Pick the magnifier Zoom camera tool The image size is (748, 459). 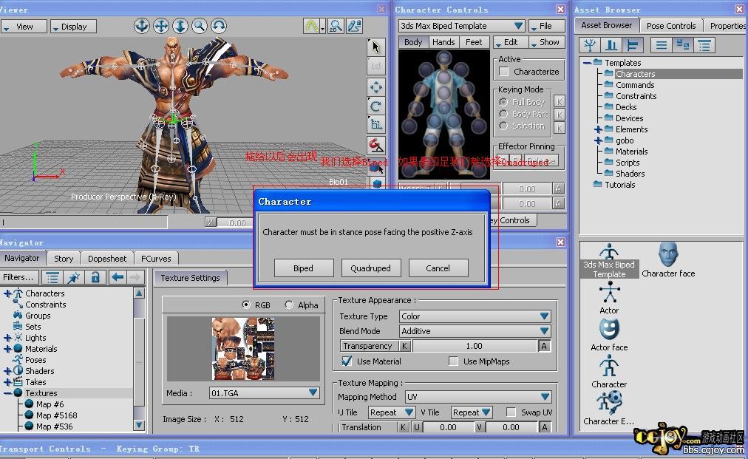[200, 26]
